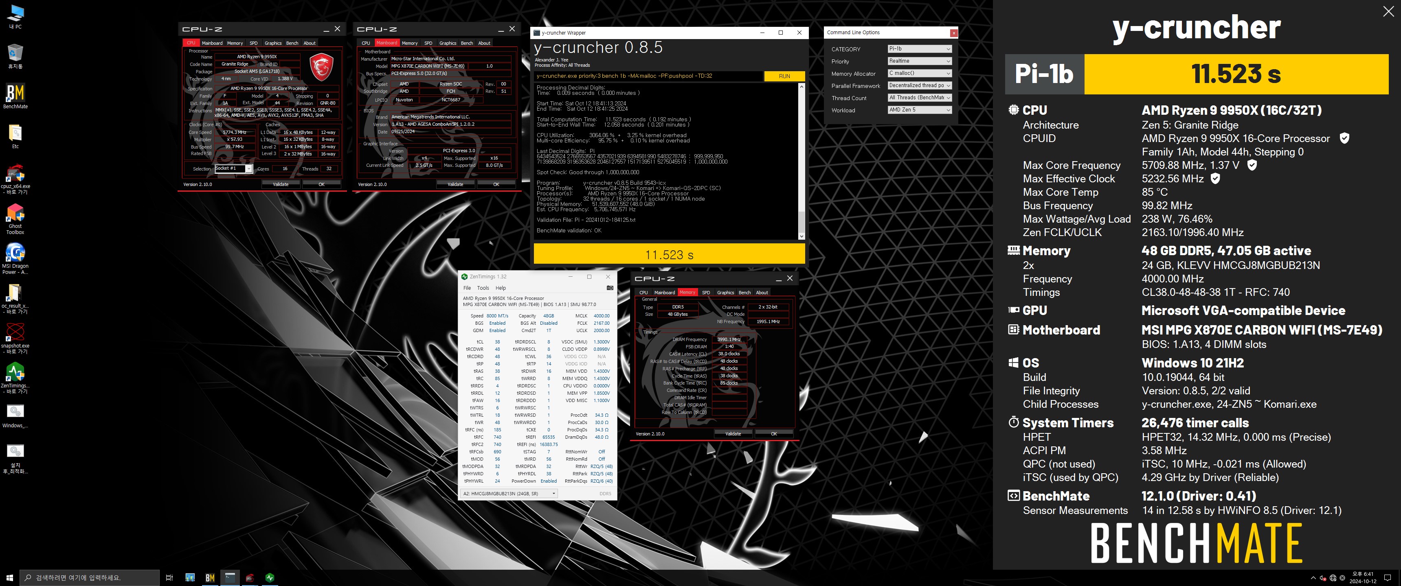The width and height of the screenshot is (1401, 586).
Task: Open the ZenTimings DIMM slot A2 dropdown
Action: click(x=509, y=494)
